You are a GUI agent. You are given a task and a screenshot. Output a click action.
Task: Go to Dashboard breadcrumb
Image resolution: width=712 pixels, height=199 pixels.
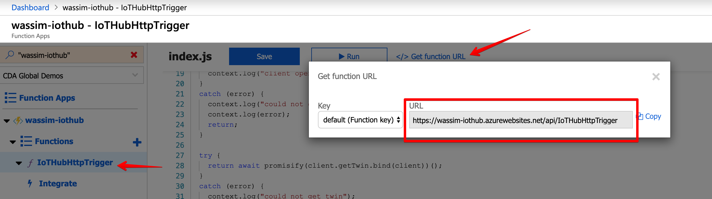(30, 8)
